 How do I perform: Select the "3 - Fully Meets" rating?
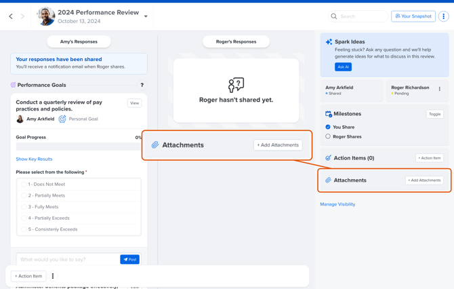(24, 207)
